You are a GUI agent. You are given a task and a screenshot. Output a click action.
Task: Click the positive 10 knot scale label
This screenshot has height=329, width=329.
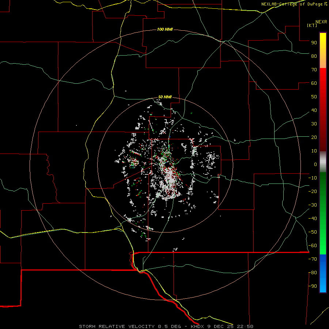point(314,151)
